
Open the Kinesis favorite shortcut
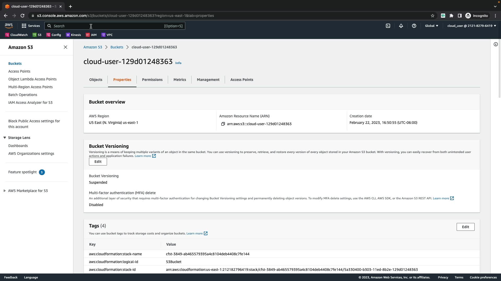point(73,35)
